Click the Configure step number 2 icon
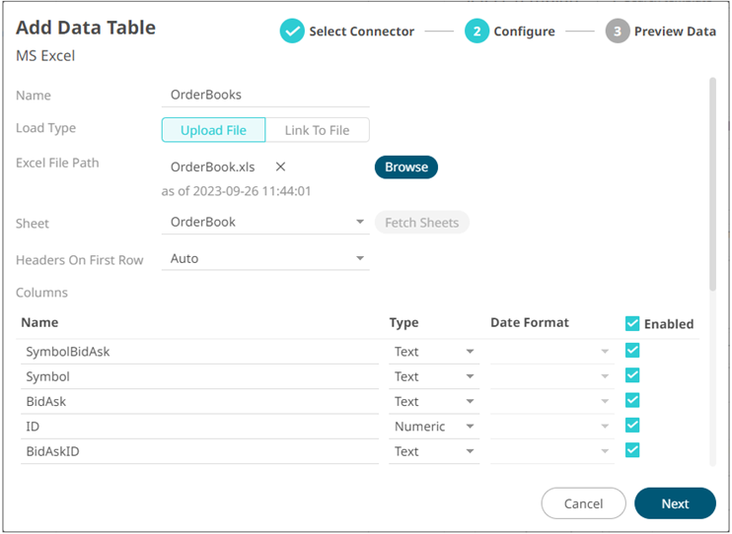Screen dimensions: 732x534 click(476, 32)
